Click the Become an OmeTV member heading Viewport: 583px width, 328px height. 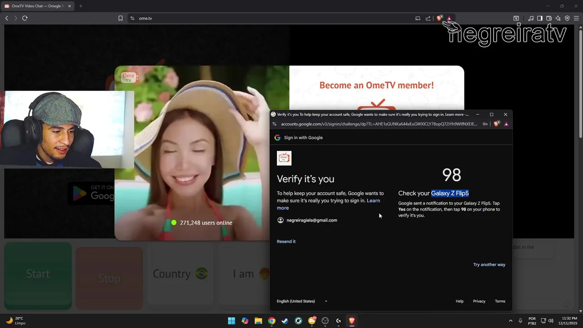377,85
